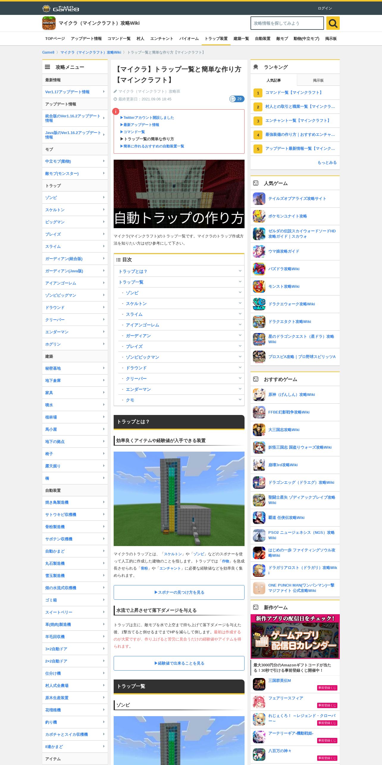382x765 pixels.
Task: Open the もっとみる ranking link
Action: [x=327, y=163]
